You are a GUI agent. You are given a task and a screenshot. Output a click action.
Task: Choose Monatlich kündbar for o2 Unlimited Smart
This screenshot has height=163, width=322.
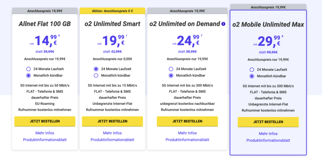pos(96,75)
